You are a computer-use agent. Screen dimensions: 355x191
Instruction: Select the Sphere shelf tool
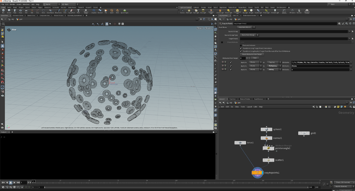(x=9, y=11)
